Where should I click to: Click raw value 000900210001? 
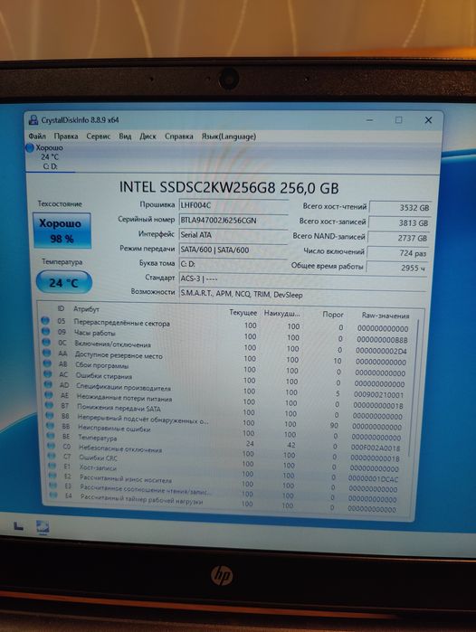(x=378, y=395)
